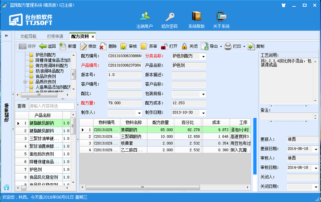
Task: Click 新增 to add new formula
Action: 68,47
